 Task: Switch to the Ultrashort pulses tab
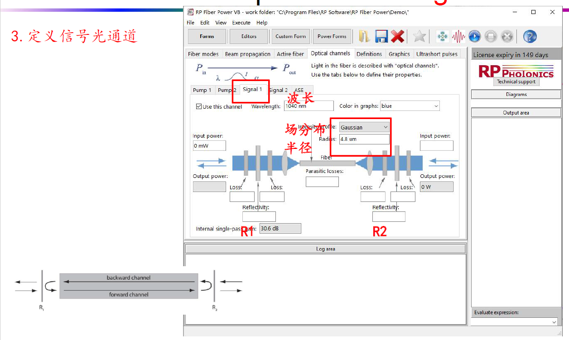[437, 54]
